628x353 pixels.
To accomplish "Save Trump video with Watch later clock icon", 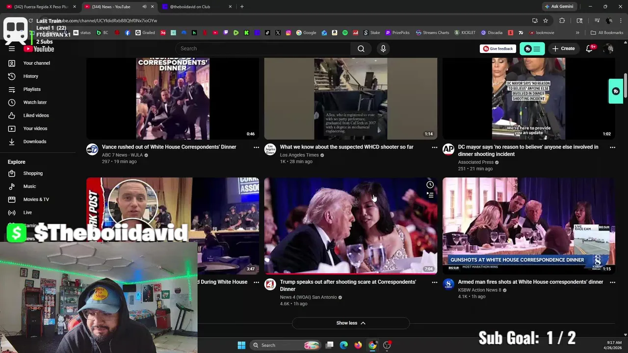I will click(430, 185).
